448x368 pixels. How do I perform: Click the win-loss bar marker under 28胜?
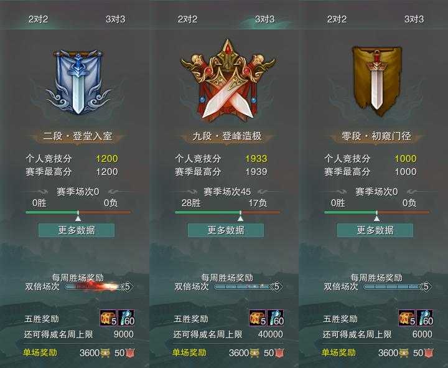[241, 218]
